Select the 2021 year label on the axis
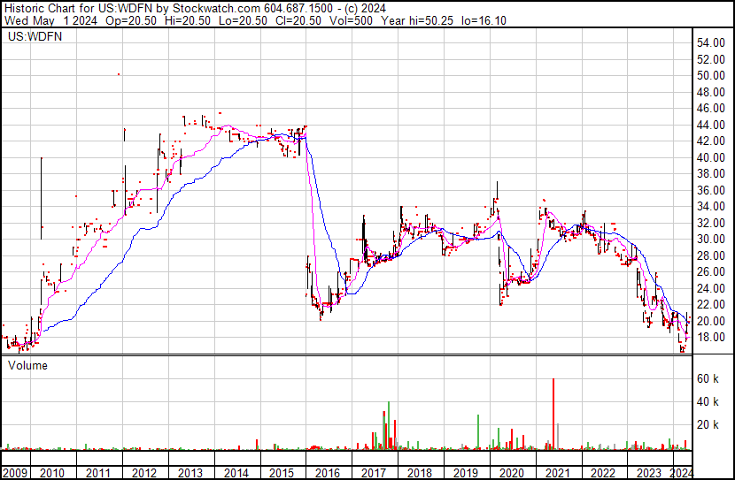The height and width of the screenshot is (480, 735). [557, 473]
